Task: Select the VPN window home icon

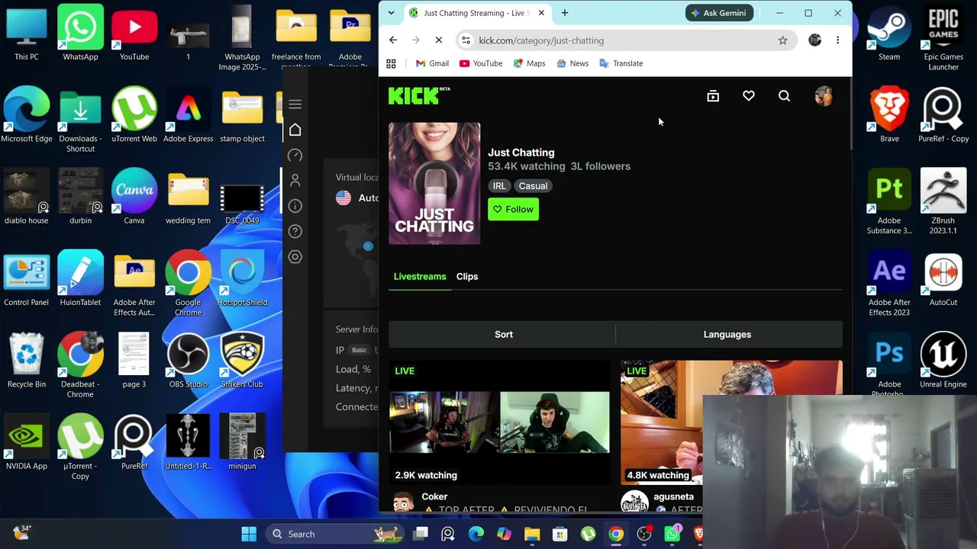Action: (295, 130)
